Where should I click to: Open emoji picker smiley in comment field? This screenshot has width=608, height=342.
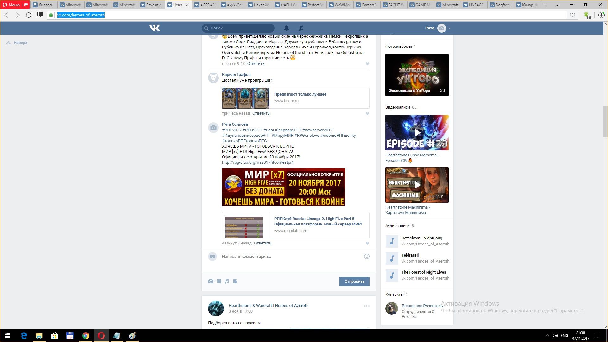tap(367, 256)
